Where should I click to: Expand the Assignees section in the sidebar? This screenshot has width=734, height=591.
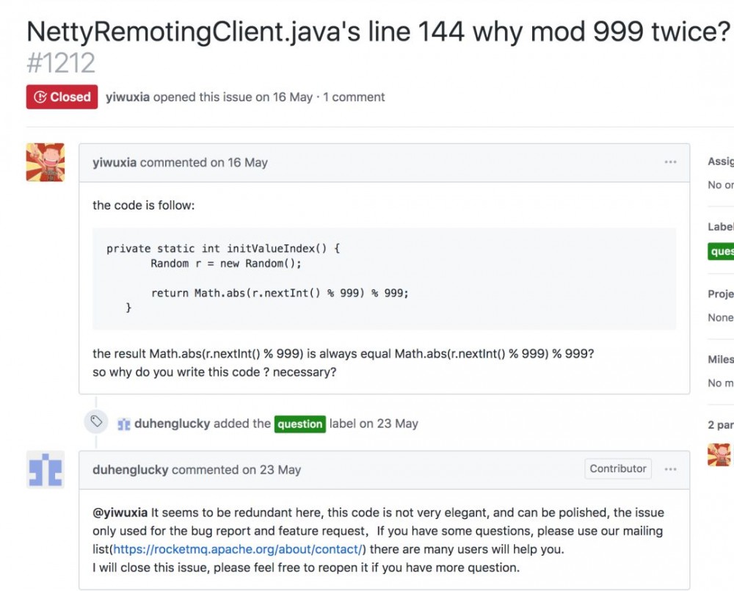[720, 162]
